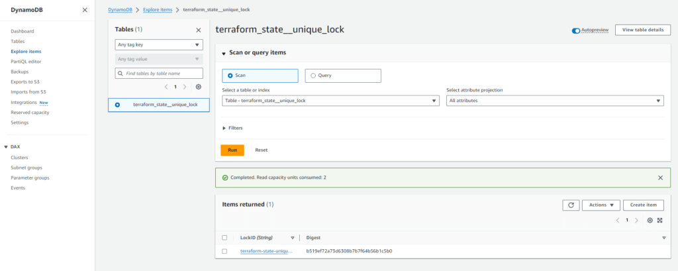
Task: Dismiss the Completed status banner
Action: click(660, 178)
